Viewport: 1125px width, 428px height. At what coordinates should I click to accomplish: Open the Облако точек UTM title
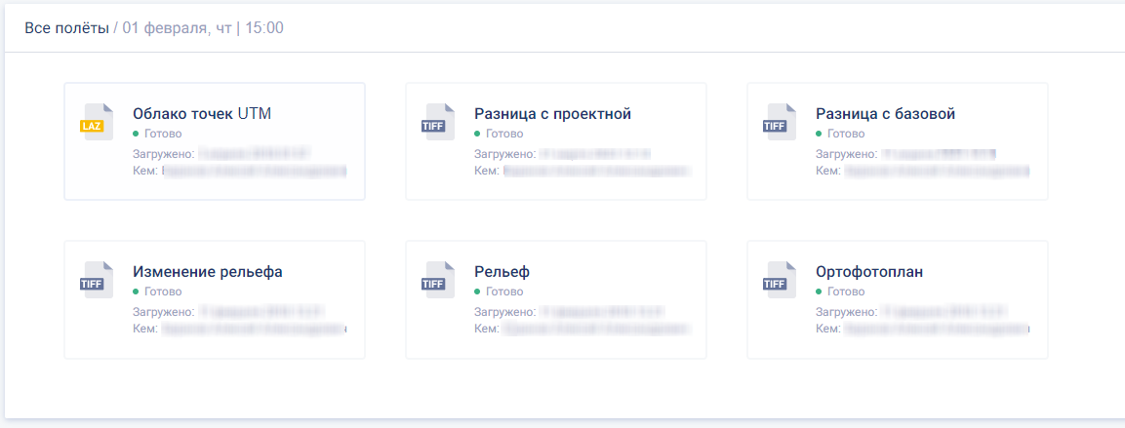pos(202,114)
